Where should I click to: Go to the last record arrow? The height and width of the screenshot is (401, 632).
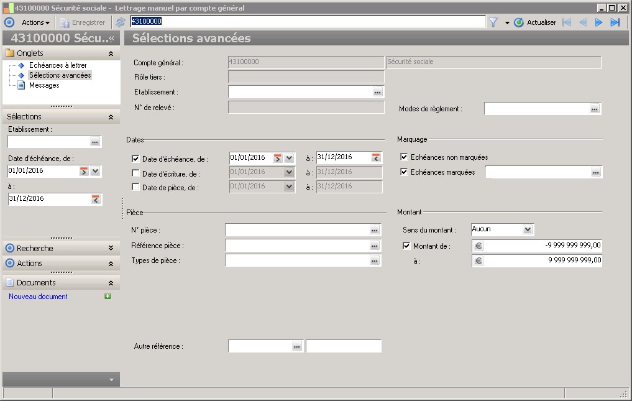(x=615, y=22)
